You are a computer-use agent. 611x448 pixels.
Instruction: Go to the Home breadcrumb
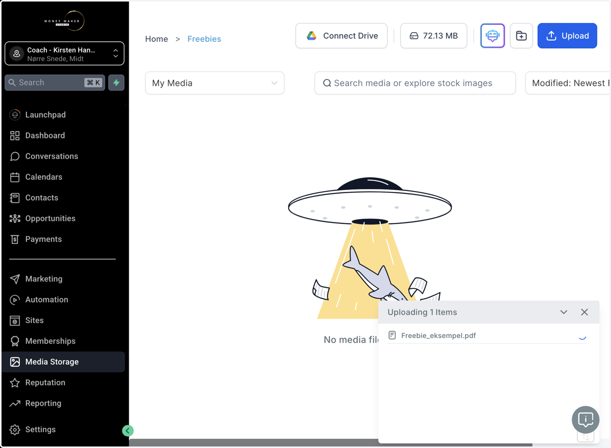(x=156, y=39)
